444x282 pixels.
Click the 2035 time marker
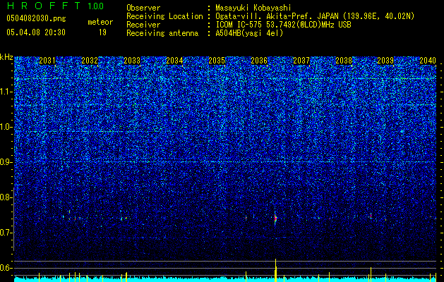click(217, 61)
